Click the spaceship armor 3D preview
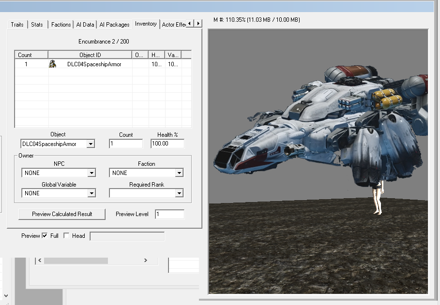The width and height of the screenshot is (440, 305). (318, 162)
